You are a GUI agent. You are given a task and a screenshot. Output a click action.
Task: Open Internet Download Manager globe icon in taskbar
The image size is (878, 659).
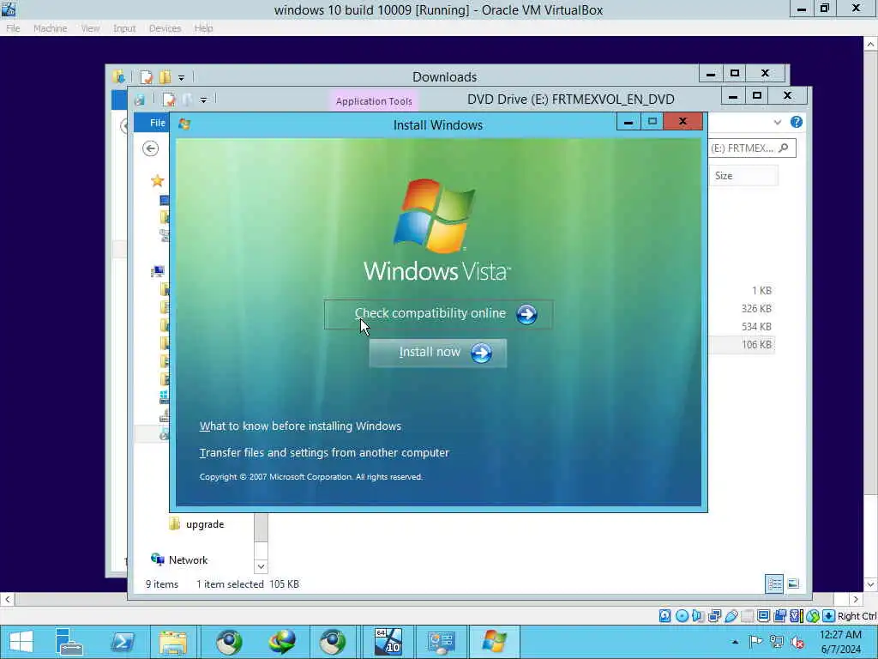click(x=281, y=642)
